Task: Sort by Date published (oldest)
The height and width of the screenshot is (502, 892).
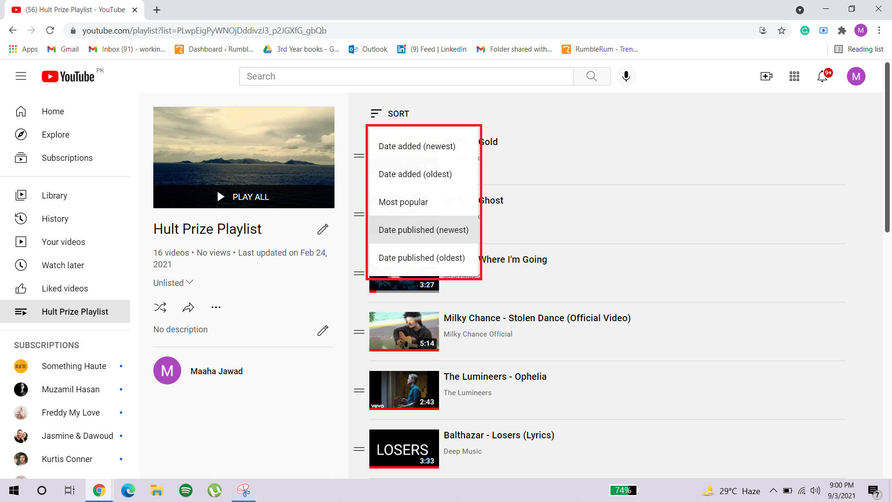Action: pyautogui.click(x=424, y=258)
